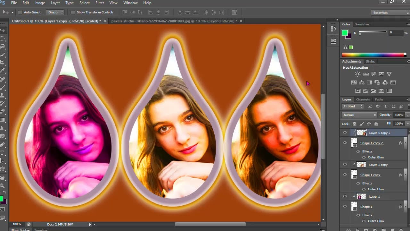Image resolution: width=410 pixels, height=231 pixels.
Task: Switch to the pexels-studio-urbano document tab
Action: click(174, 21)
